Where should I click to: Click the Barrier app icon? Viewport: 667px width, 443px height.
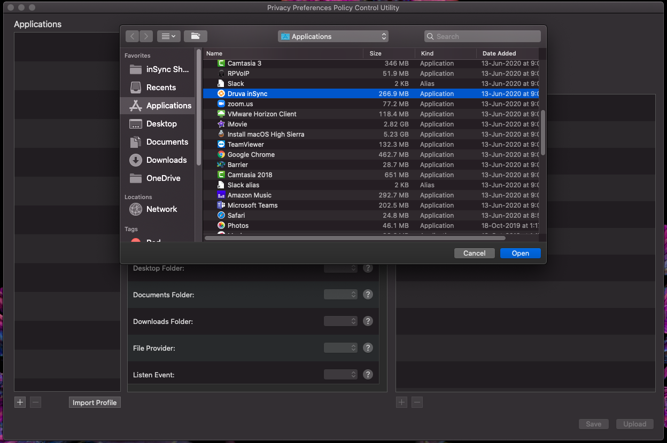coord(221,165)
